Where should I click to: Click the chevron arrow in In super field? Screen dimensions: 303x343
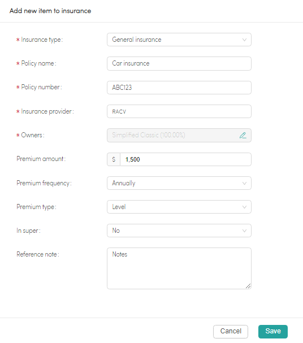(x=244, y=231)
